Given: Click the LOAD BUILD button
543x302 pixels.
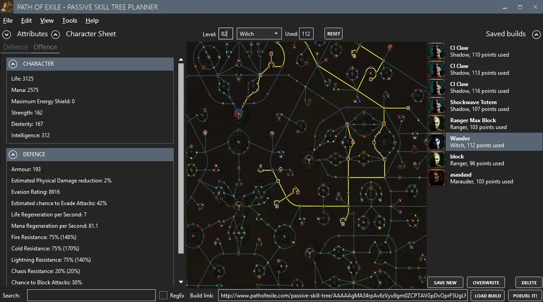Looking at the screenshot, I should (x=488, y=296).
